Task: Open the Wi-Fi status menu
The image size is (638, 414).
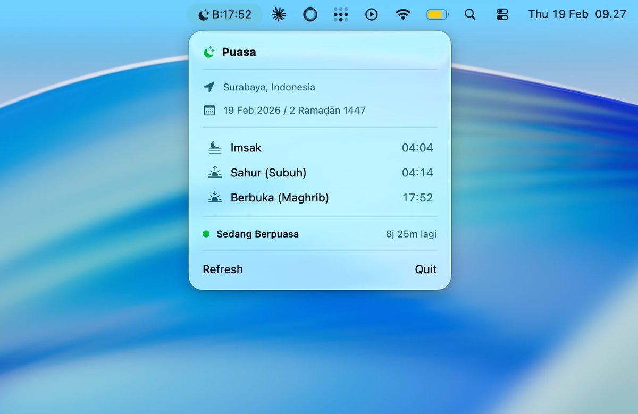Action: (x=404, y=14)
